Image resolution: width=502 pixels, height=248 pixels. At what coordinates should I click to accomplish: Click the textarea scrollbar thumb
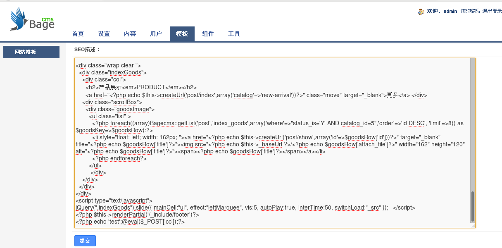pos(473,206)
